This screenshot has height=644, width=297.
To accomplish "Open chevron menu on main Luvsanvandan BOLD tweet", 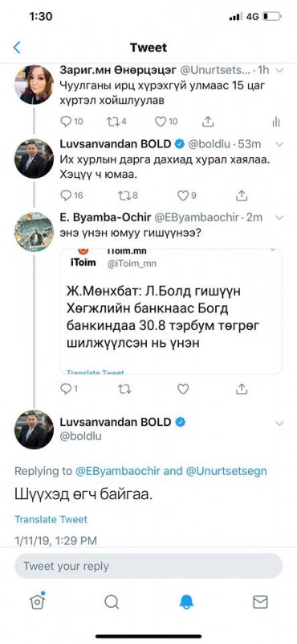I will [x=279, y=423].
